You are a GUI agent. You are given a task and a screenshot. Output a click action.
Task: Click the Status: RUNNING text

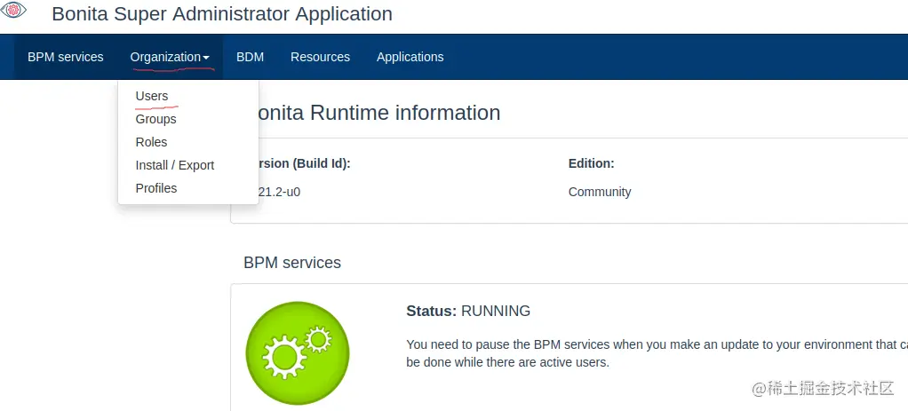coord(468,311)
